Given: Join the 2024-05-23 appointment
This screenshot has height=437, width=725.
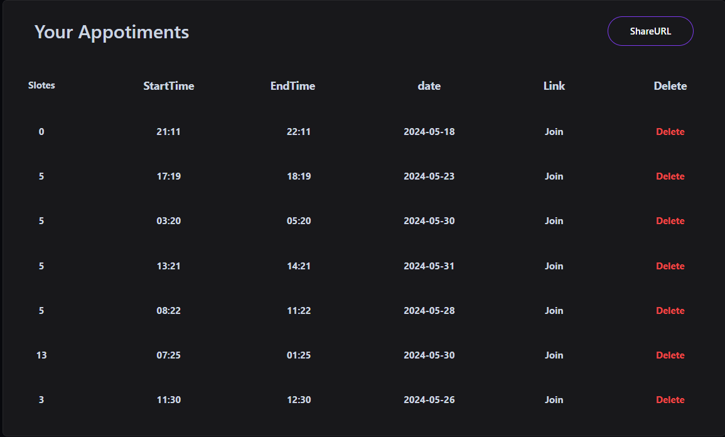Looking at the screenshot, I should point(554,176).
